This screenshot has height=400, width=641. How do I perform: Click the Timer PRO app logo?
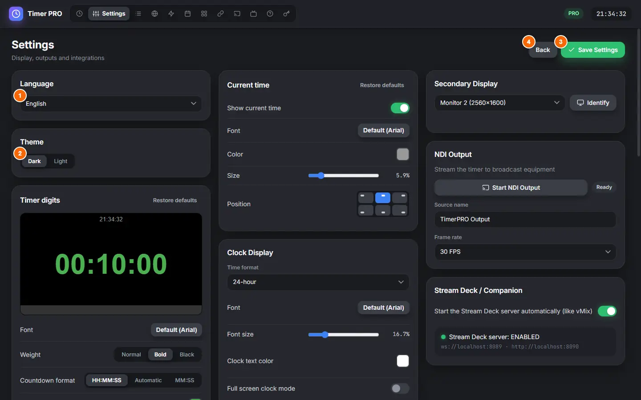coord(16,14)
